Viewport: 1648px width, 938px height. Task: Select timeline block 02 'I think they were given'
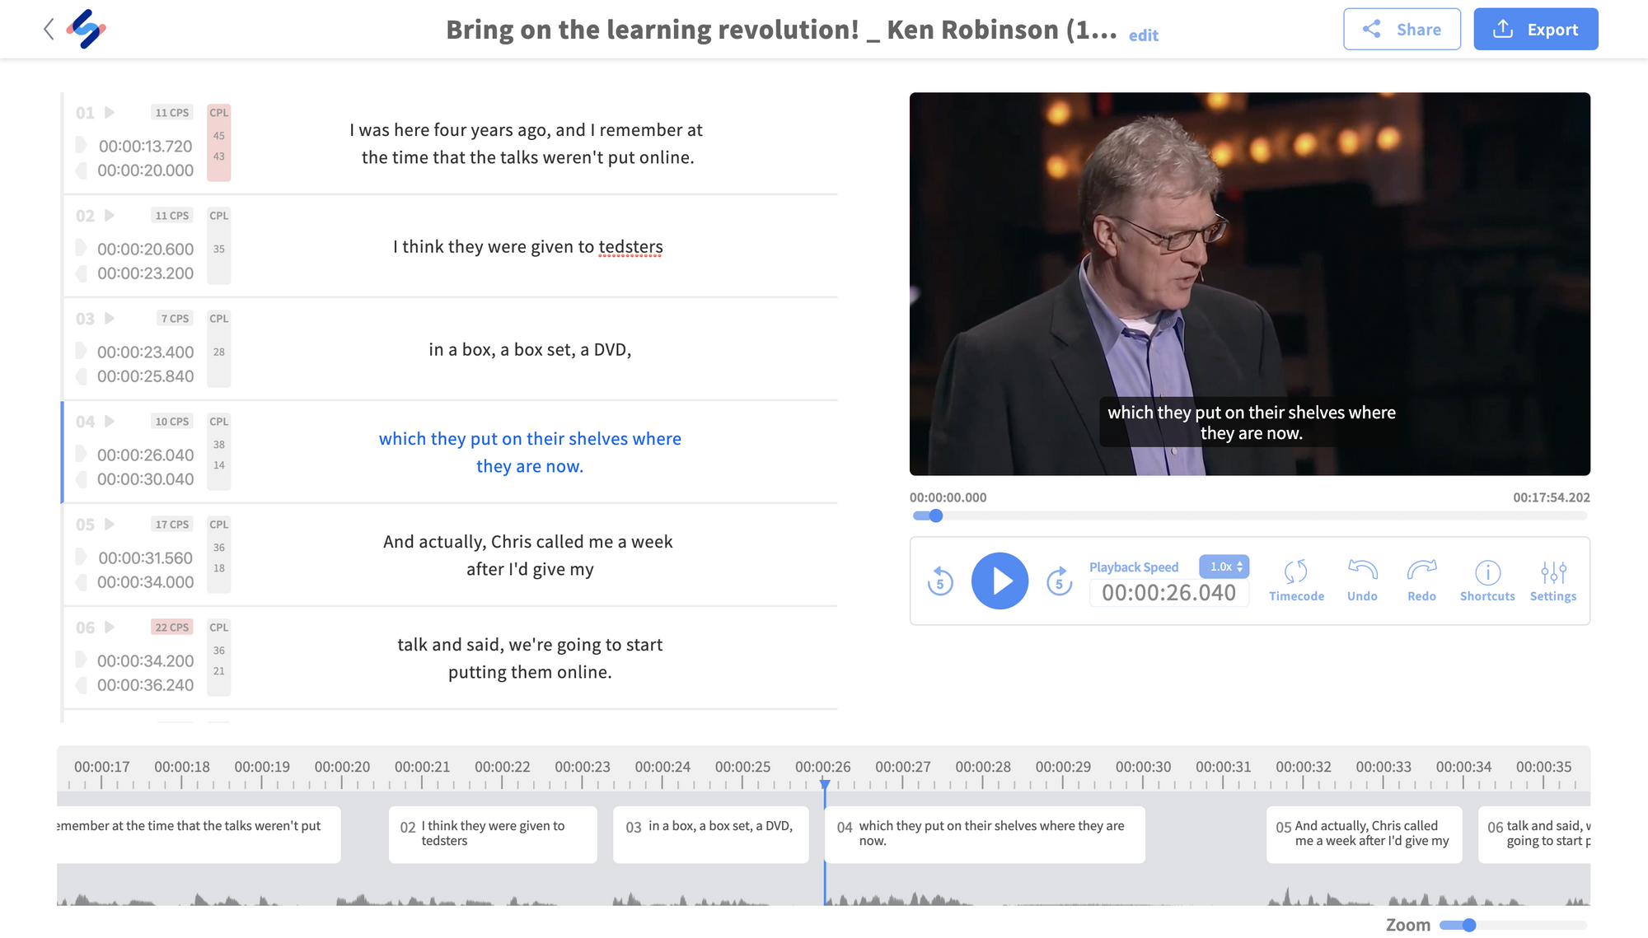point(493,834)
